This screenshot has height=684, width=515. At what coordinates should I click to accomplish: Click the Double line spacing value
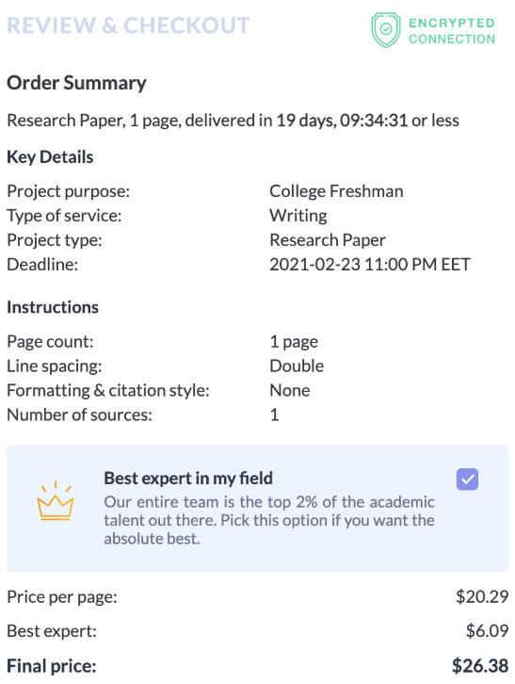pos(297,366)
